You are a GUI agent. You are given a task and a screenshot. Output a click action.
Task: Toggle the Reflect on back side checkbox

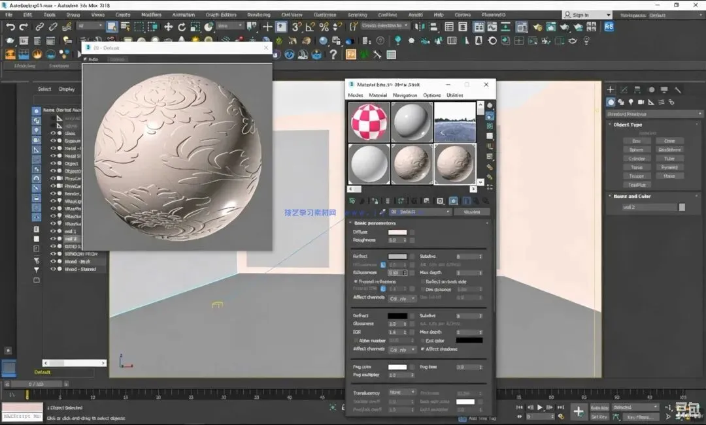(x=423, y=281)
